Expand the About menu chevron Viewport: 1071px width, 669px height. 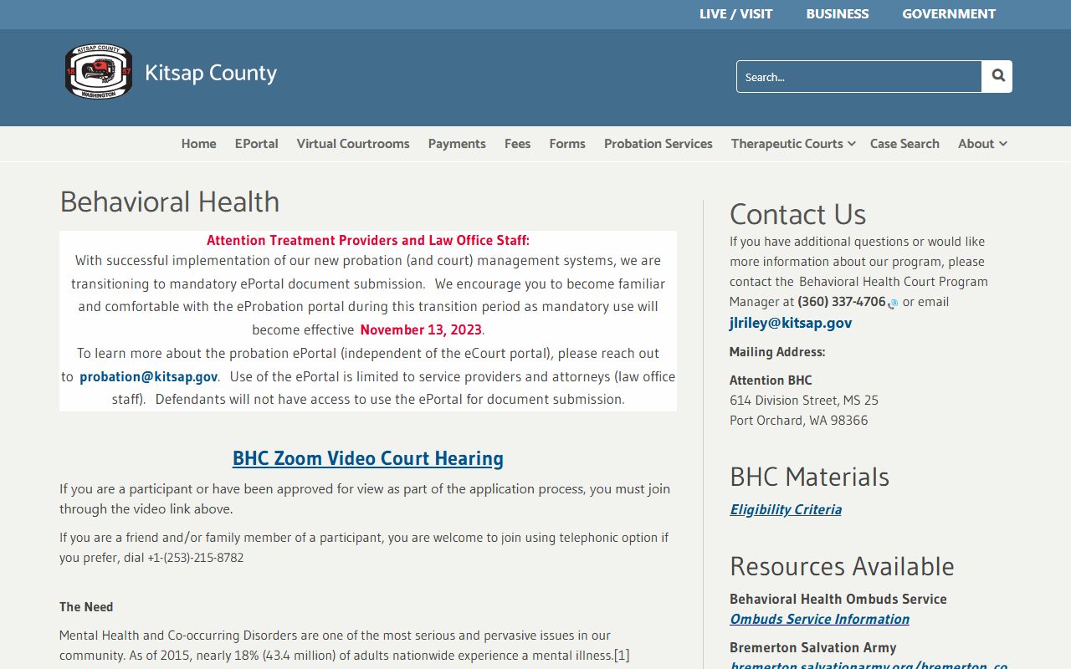tap(1003, 144)
